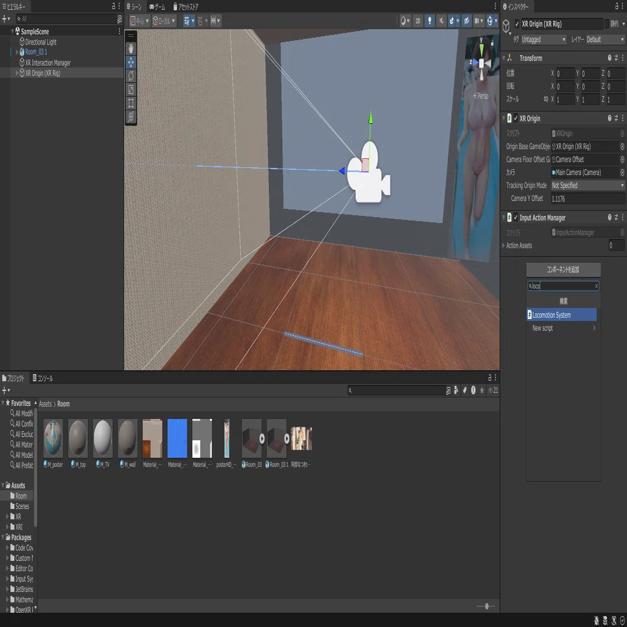Toggle XR Origin (XR Rig) active checkbox
This screenshot has height=627, width=627.
[517, 25]
